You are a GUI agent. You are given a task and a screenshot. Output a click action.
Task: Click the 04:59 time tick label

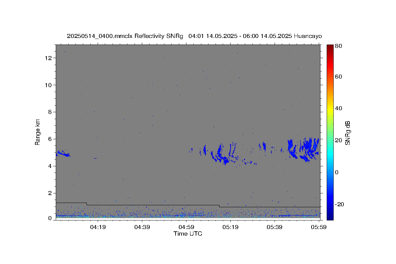click(x=186, y=227)
